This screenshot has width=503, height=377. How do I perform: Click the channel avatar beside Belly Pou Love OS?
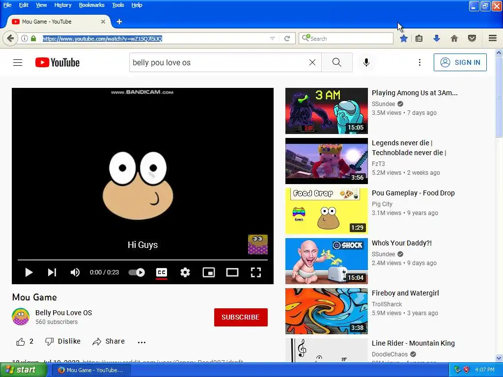tap(21, 317)
